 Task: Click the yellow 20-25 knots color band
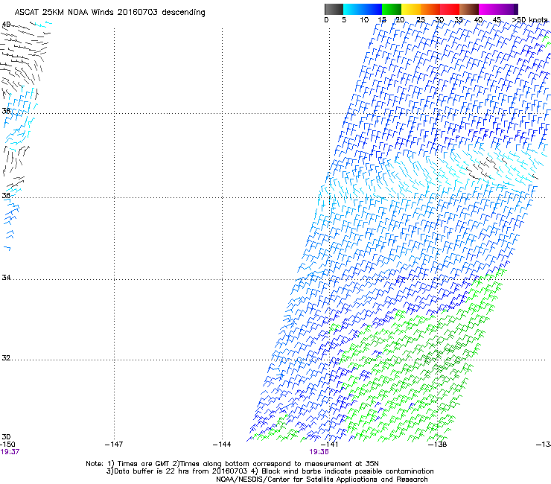tap(411, 9)
